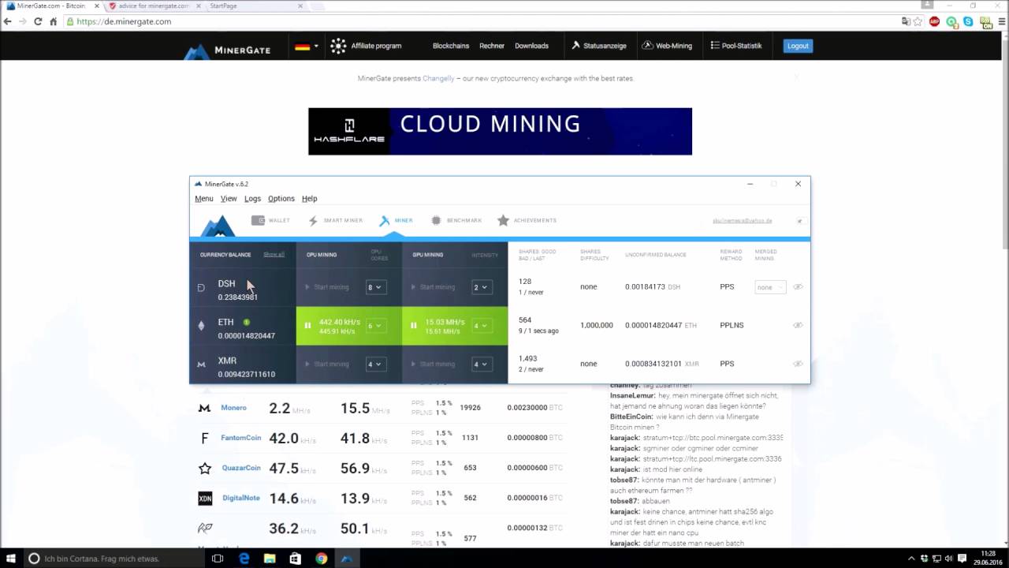
Task: Open XMR GPU intensity dropdown
Action: pos(482,364)
